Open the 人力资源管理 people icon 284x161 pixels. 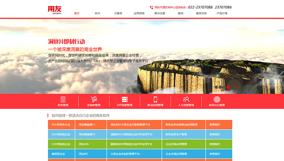186,99
